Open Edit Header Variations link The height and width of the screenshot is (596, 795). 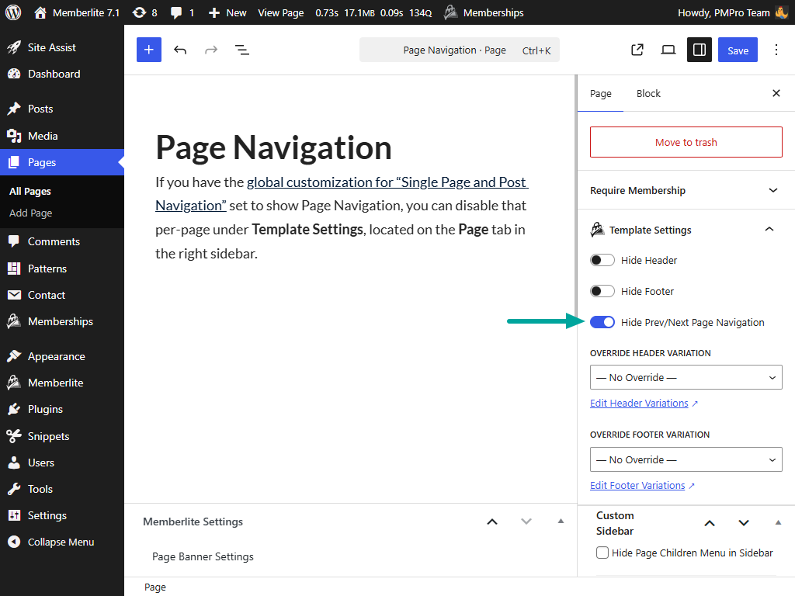click(644, 404)
